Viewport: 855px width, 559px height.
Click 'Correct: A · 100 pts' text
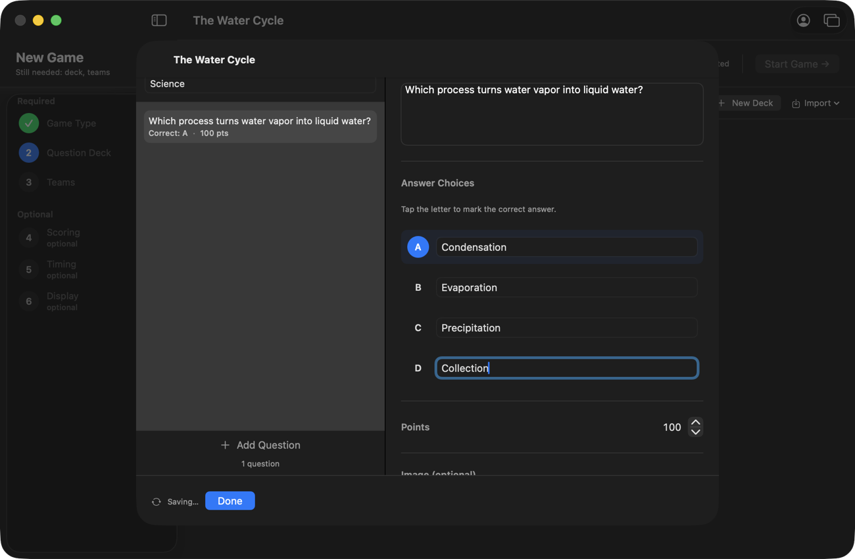pos(189,133)
